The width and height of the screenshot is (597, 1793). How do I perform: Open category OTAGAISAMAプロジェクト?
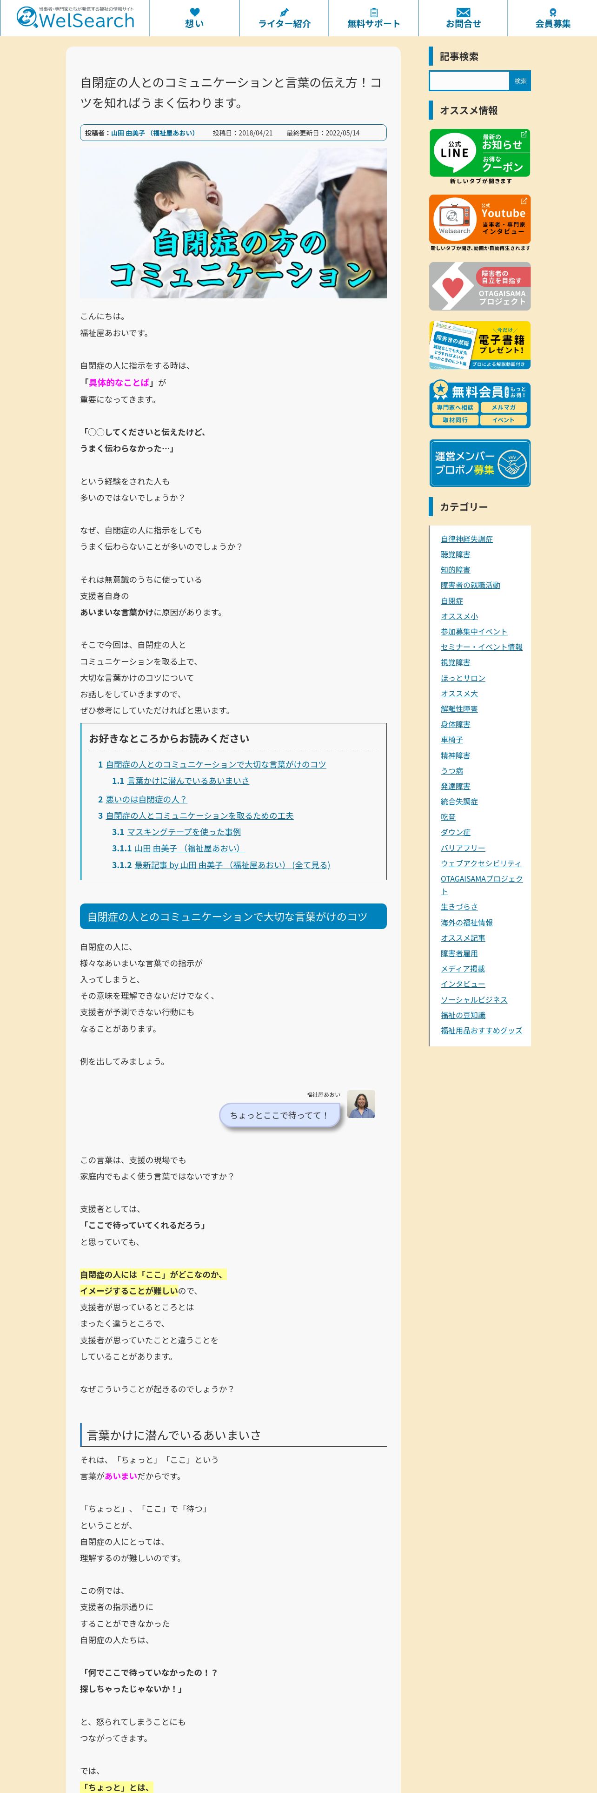(x=482, y=885)
